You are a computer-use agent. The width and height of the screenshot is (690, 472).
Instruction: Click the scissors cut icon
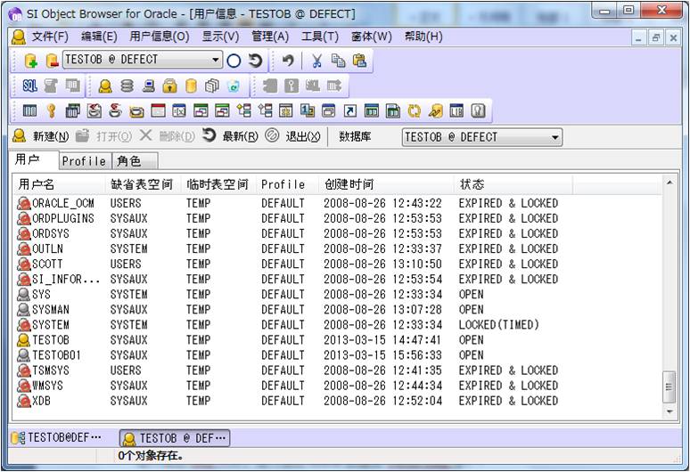tap(316, 61)
